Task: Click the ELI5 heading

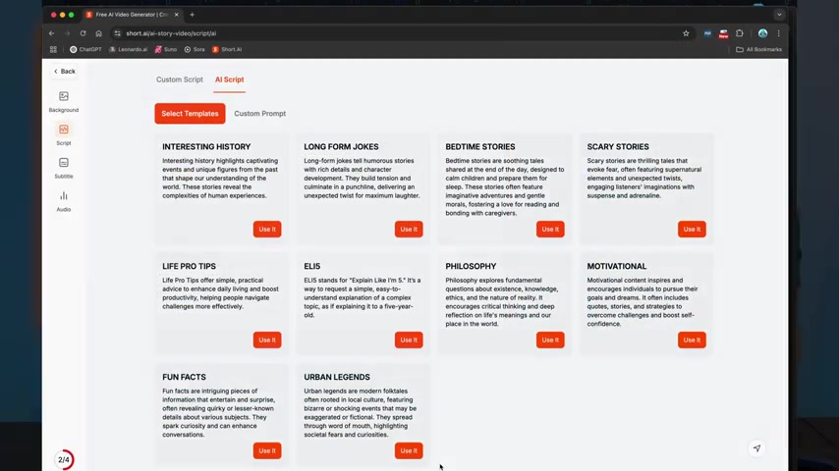Action: [312, 266]
